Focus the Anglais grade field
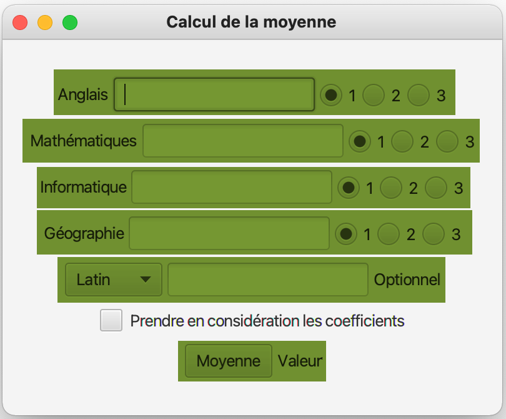Image resolution: width=506 pixels, height=419 pixels. tap(214, 95)
